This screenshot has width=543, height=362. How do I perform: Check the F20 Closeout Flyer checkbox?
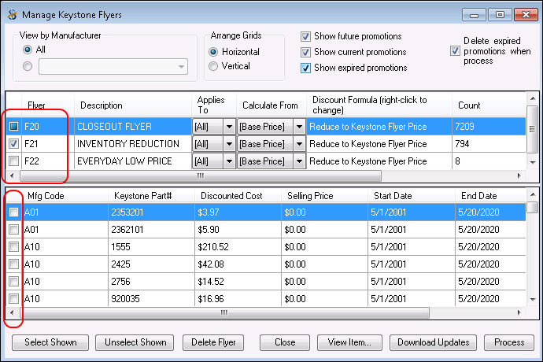pos(13,127)
